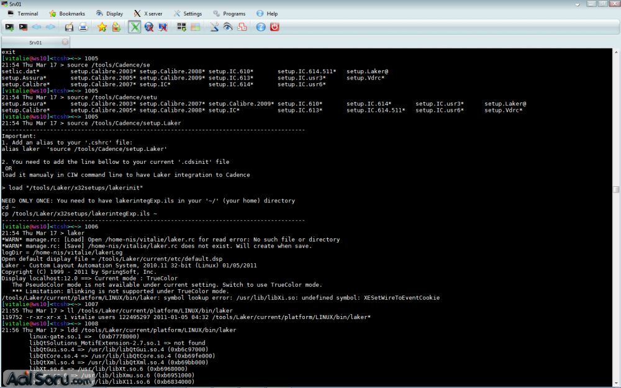
Task: Click the terminal scrollbar up arrow
Action: click(x=616, y=52)
